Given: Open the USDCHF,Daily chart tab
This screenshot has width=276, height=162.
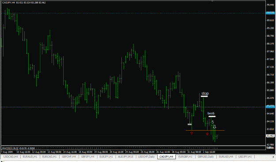Looking at the screenshot, I should click(146, 157).
